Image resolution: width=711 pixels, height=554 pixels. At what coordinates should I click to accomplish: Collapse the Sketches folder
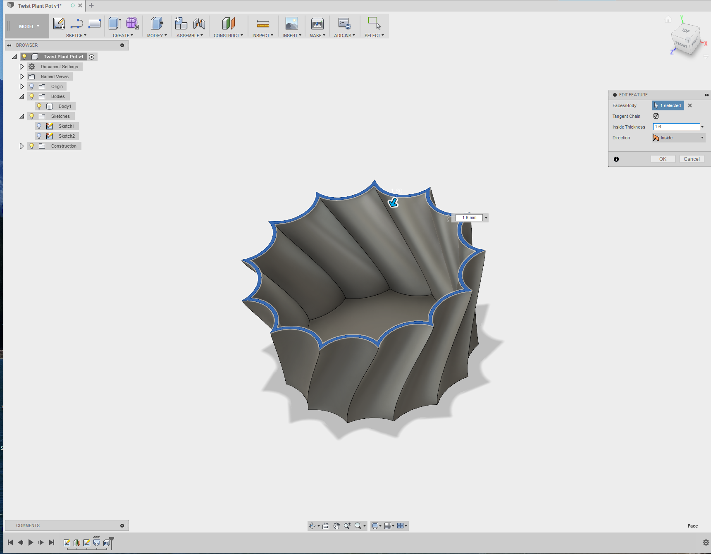pyautogui.click(x=21, y=116)
